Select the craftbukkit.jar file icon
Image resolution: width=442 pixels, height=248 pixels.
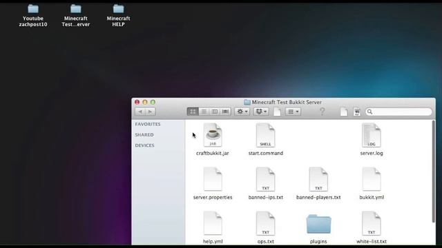[213, 135]
